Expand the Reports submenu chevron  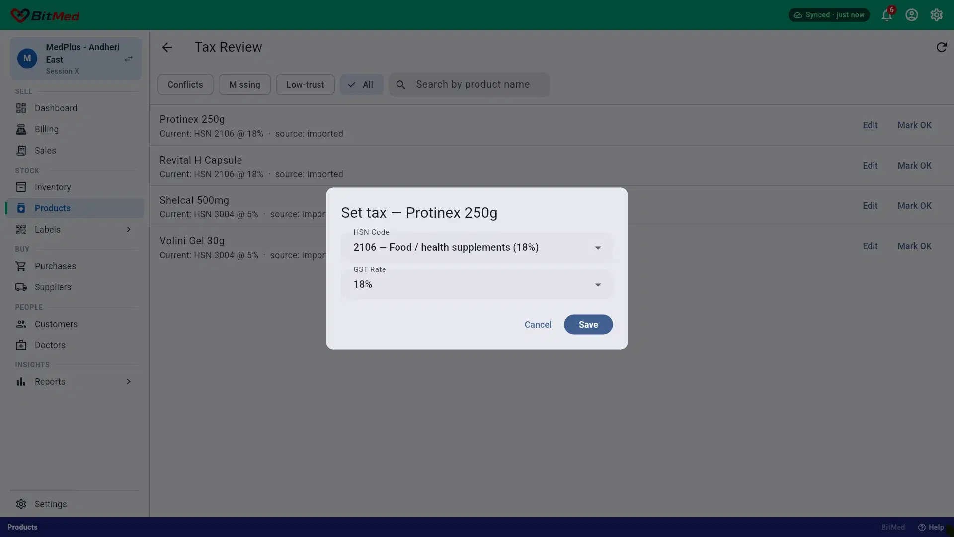click(128, 382)
